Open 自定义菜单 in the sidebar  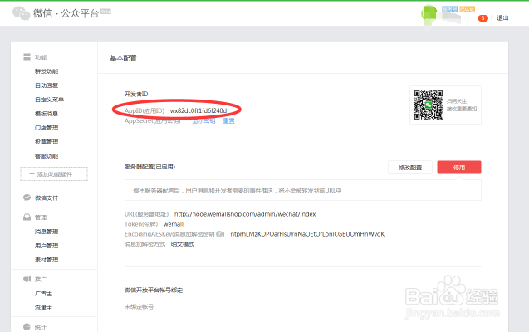(x=49, y=100)
